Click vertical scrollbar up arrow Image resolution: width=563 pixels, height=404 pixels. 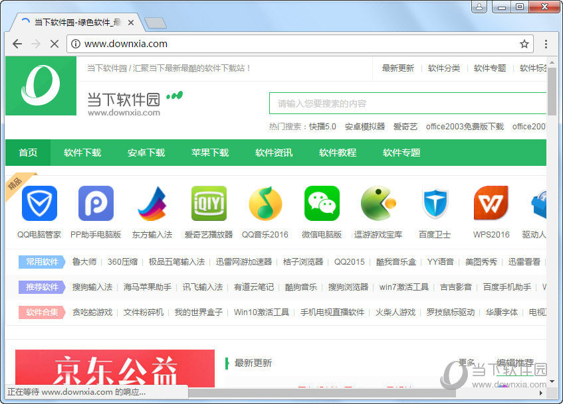[x=552, y=62]
